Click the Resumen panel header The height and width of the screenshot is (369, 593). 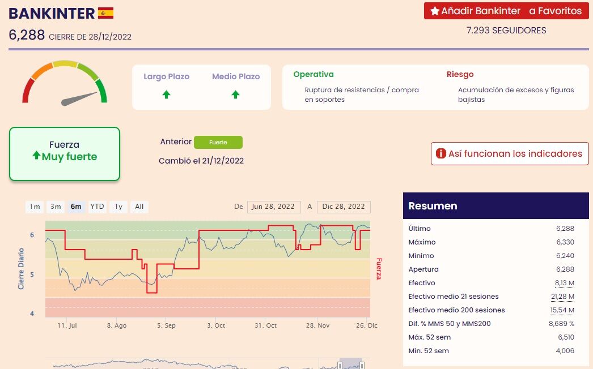[x=496, y=206]
